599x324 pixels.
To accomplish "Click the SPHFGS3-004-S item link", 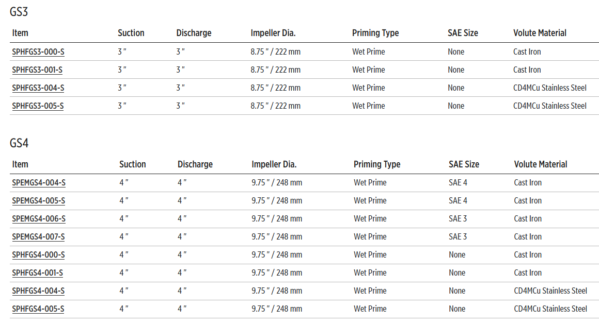I will [38, 88].
